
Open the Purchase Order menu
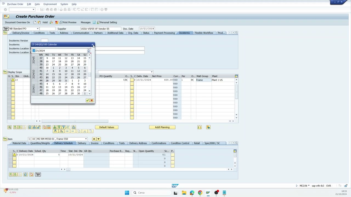(15, 4)
